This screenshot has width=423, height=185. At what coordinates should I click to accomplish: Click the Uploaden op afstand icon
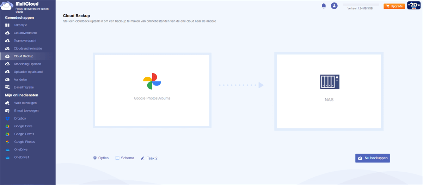pos(7,72)
